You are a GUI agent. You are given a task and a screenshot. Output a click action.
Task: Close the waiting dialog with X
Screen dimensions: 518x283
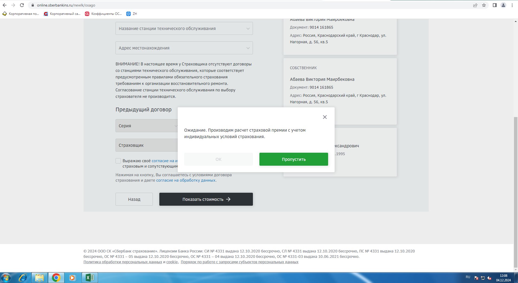coord(325,117)
